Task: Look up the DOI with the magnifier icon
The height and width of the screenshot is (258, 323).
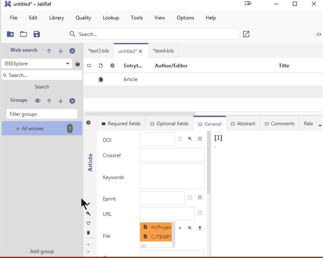Action: [190, 139]
